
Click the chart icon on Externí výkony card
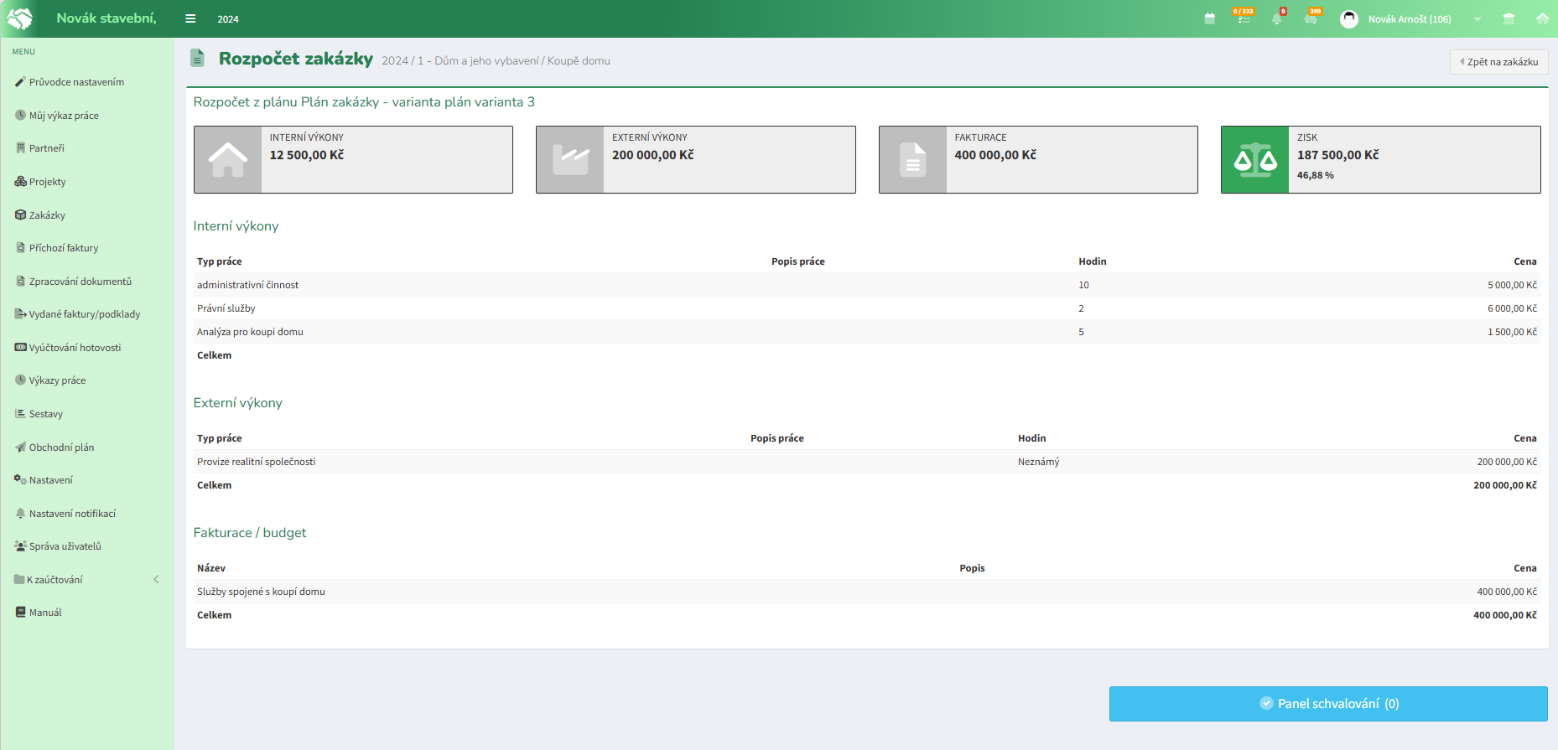click(570, 159)
